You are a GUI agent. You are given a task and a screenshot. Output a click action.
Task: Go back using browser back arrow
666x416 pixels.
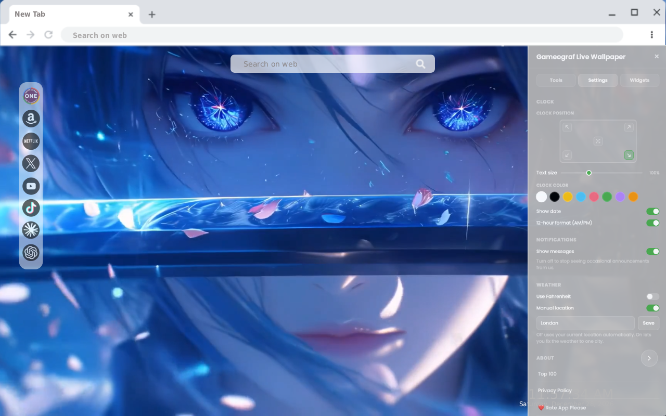tap(12, 35)
